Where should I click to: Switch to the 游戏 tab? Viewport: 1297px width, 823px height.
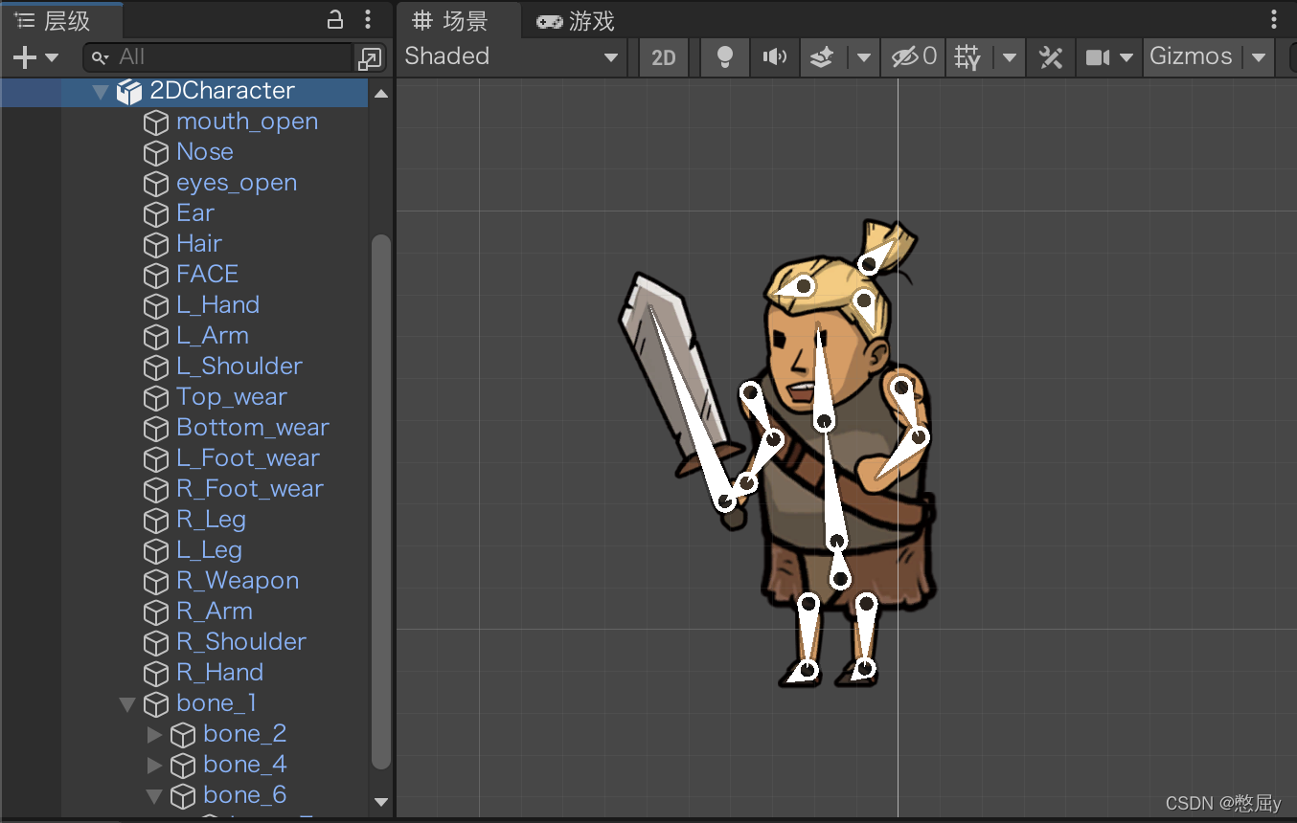[x=575, y=19]
